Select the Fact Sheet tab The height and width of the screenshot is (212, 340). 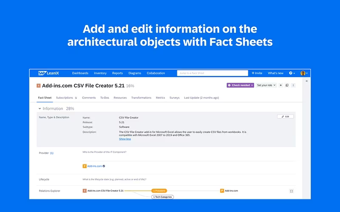[45, 98]
